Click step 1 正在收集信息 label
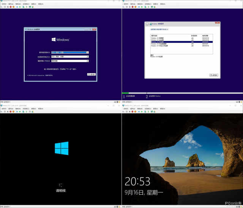Viewport: 243px width, 208px height. click(130, 96)
